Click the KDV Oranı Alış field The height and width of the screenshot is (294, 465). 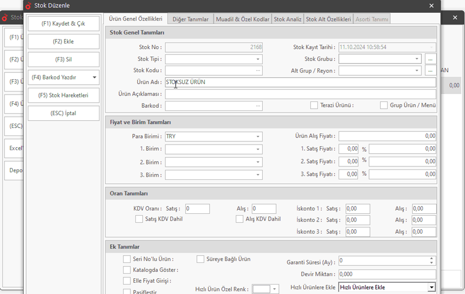click(x=264, y=209)
